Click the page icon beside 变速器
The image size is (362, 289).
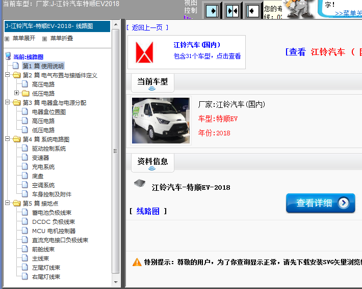24,157
